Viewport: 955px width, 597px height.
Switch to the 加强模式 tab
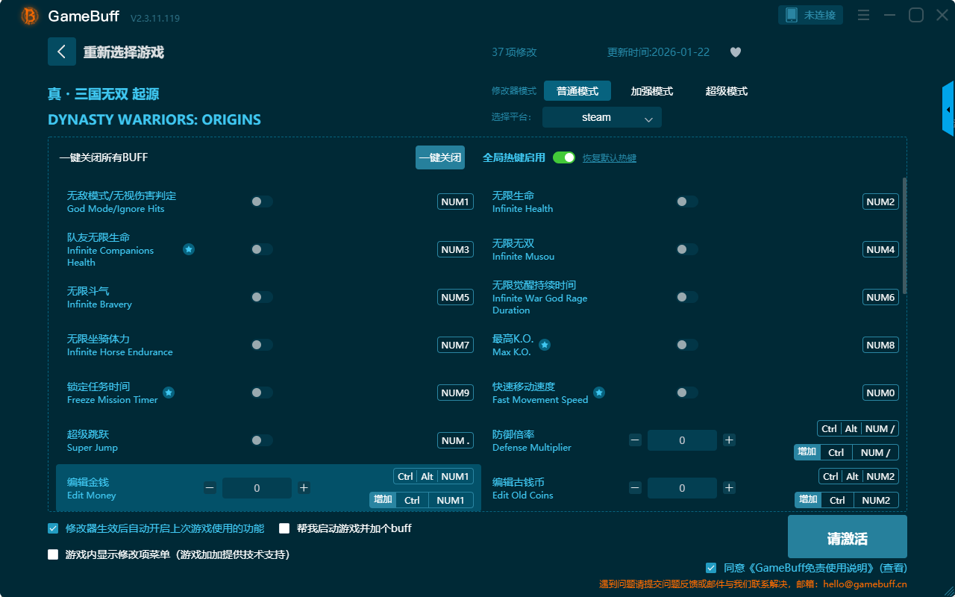(651, 91)
